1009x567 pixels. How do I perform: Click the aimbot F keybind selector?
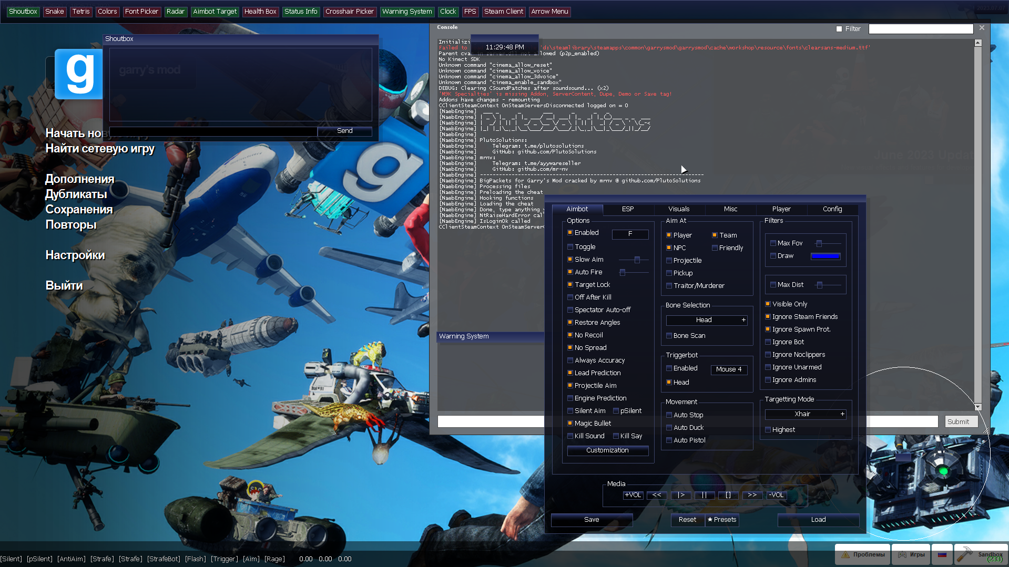(630, 234)
